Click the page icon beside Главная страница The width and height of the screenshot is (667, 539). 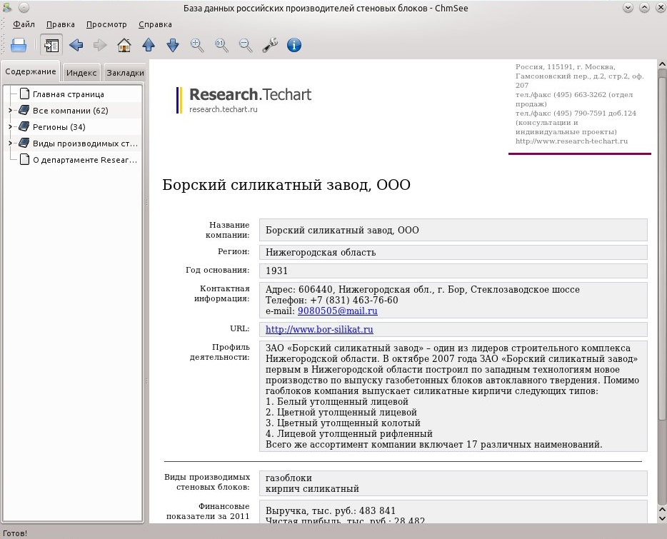pos(25,94)
